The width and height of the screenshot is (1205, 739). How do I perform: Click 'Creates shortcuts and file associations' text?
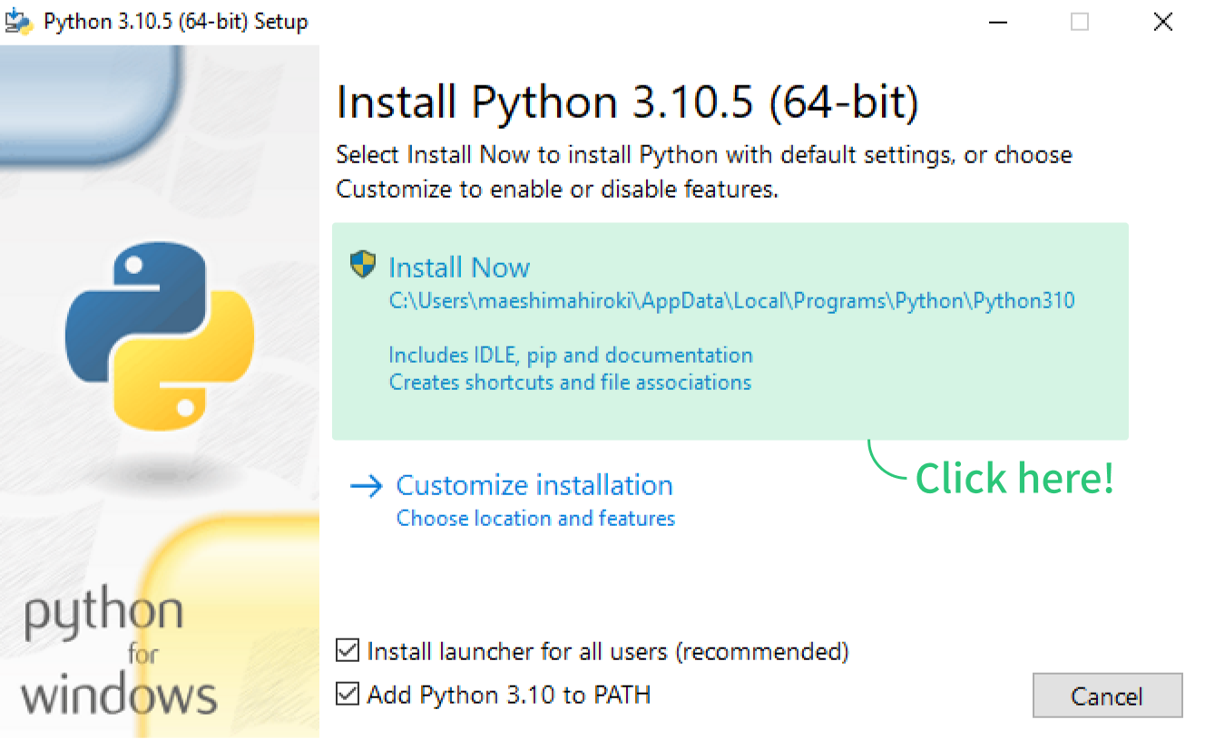570,382
